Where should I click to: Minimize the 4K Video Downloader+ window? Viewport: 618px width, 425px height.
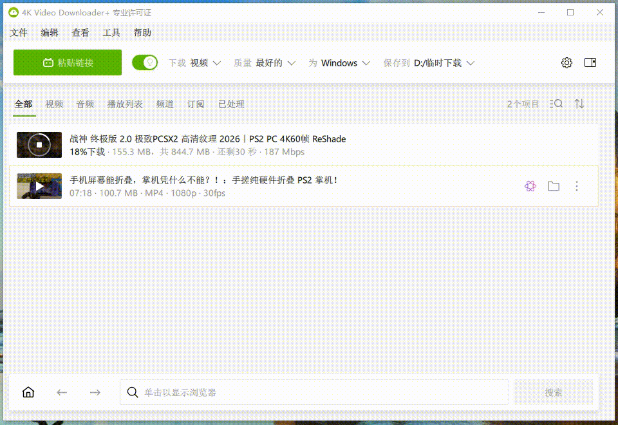(x=541, y=13)
